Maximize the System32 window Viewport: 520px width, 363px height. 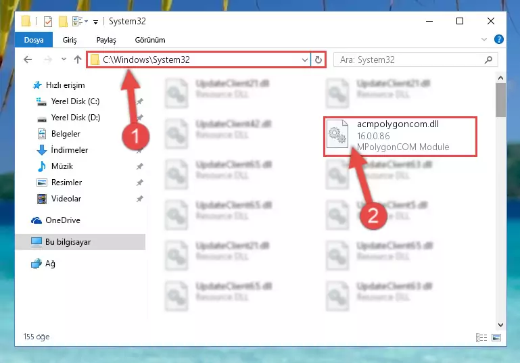[x=460, y=21]
